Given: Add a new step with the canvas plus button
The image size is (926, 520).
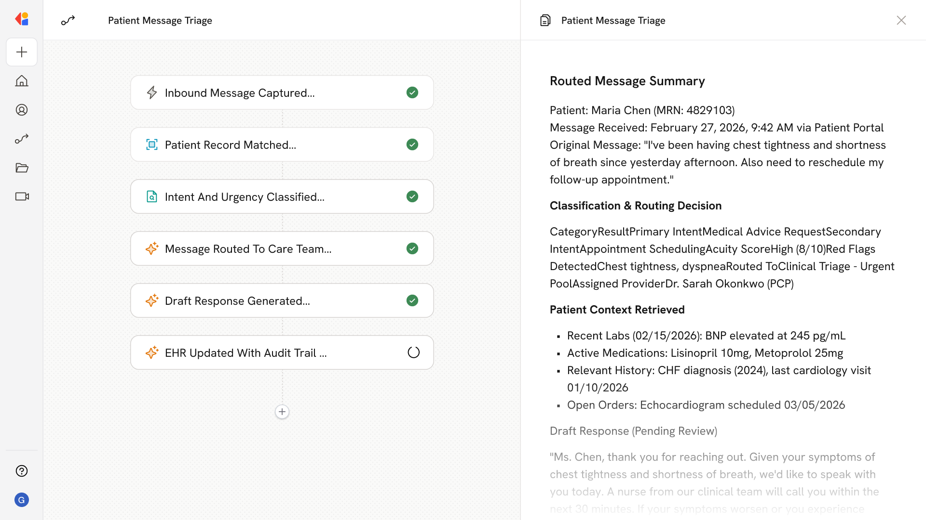Looking at the screenshot, I should pyautogui.click(x=282, y=412).
